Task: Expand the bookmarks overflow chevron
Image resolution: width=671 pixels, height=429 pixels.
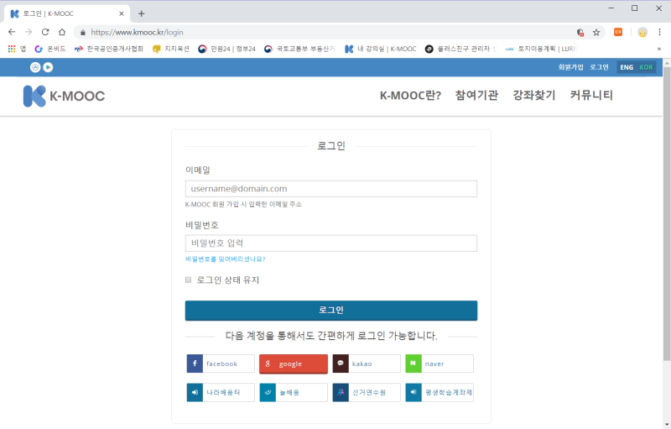Action: pos(659,49)
